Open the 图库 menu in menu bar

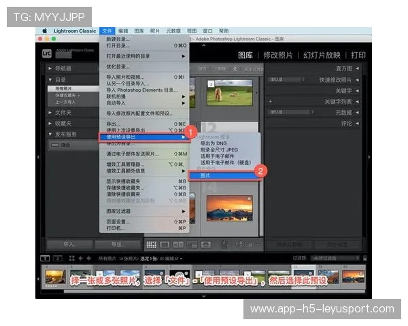[x=139, y=31]
